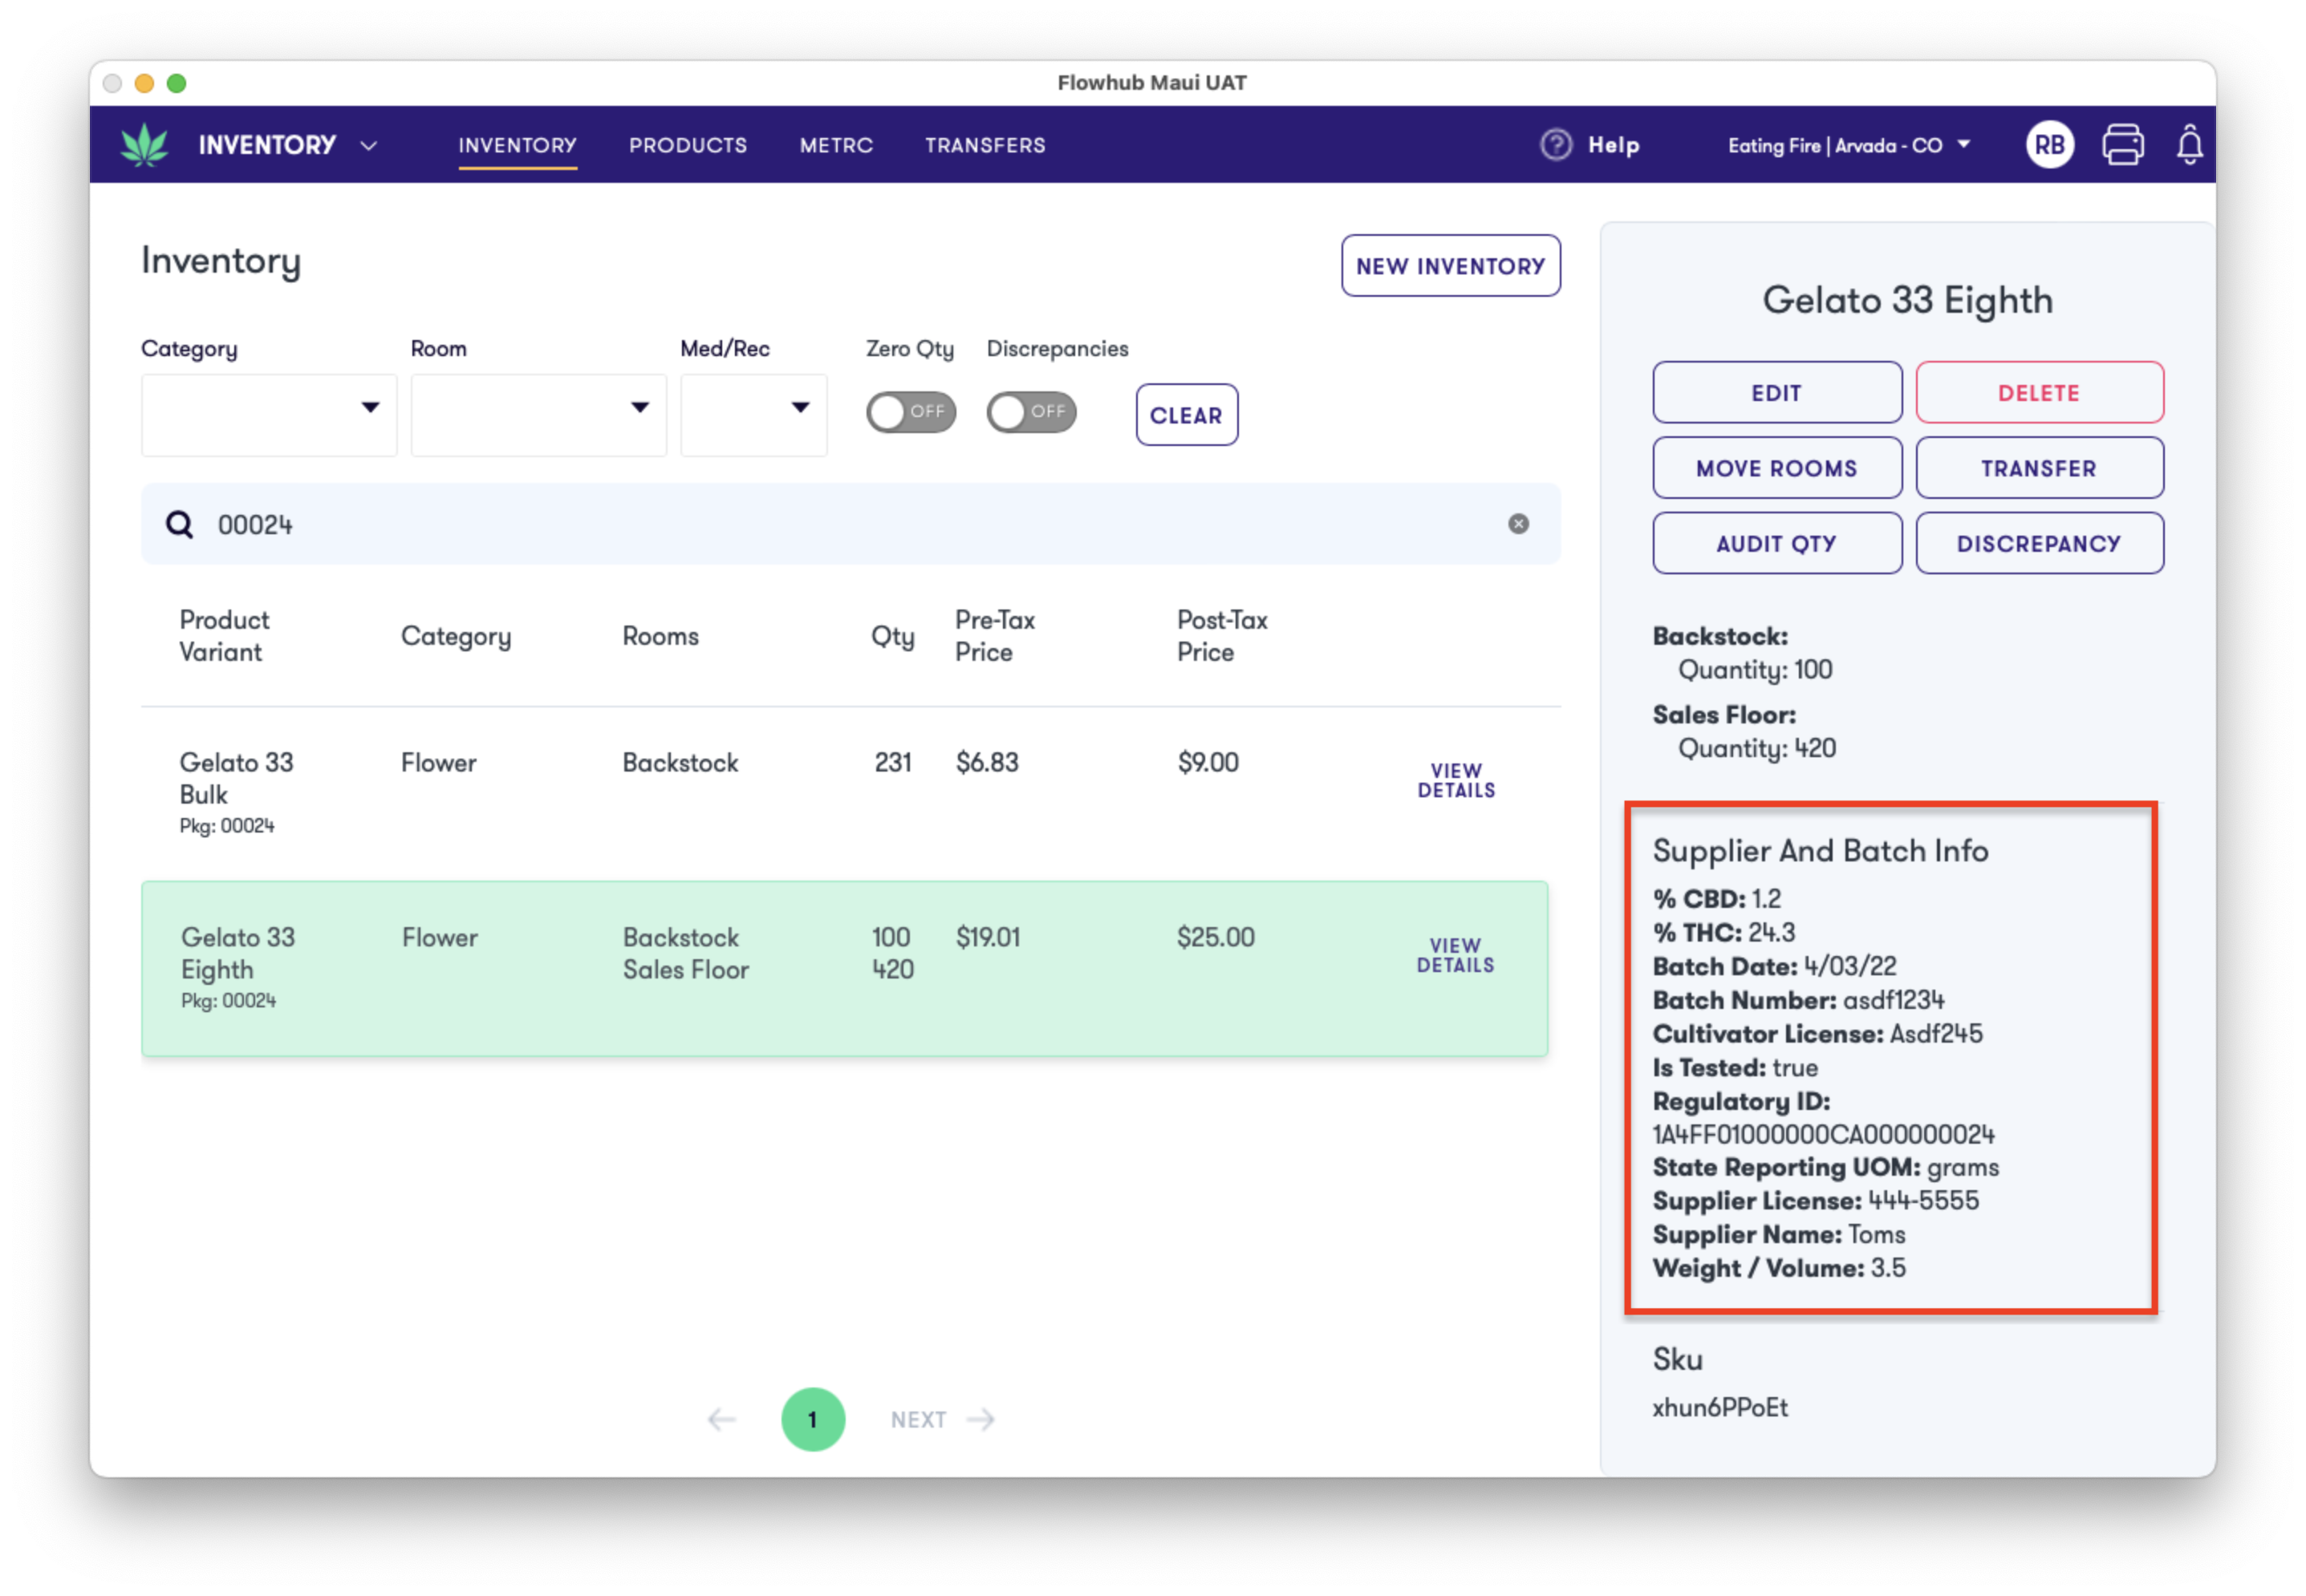Click the magnifying glass search icon
Screen dimensions: 2306x1596
point(179,525)
